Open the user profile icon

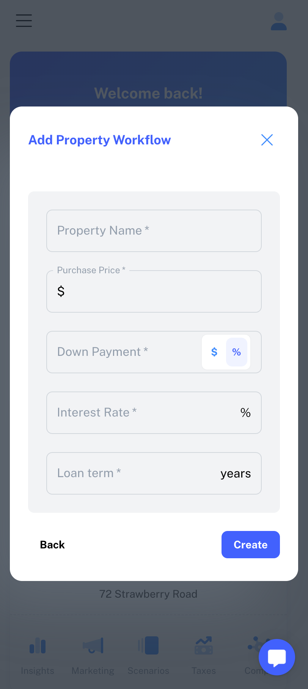(279, 21)
